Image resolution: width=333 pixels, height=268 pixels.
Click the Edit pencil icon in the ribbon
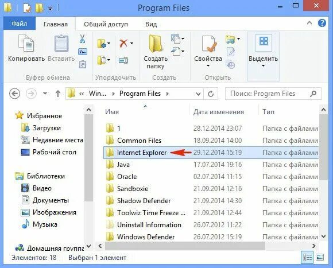(231, 52)
